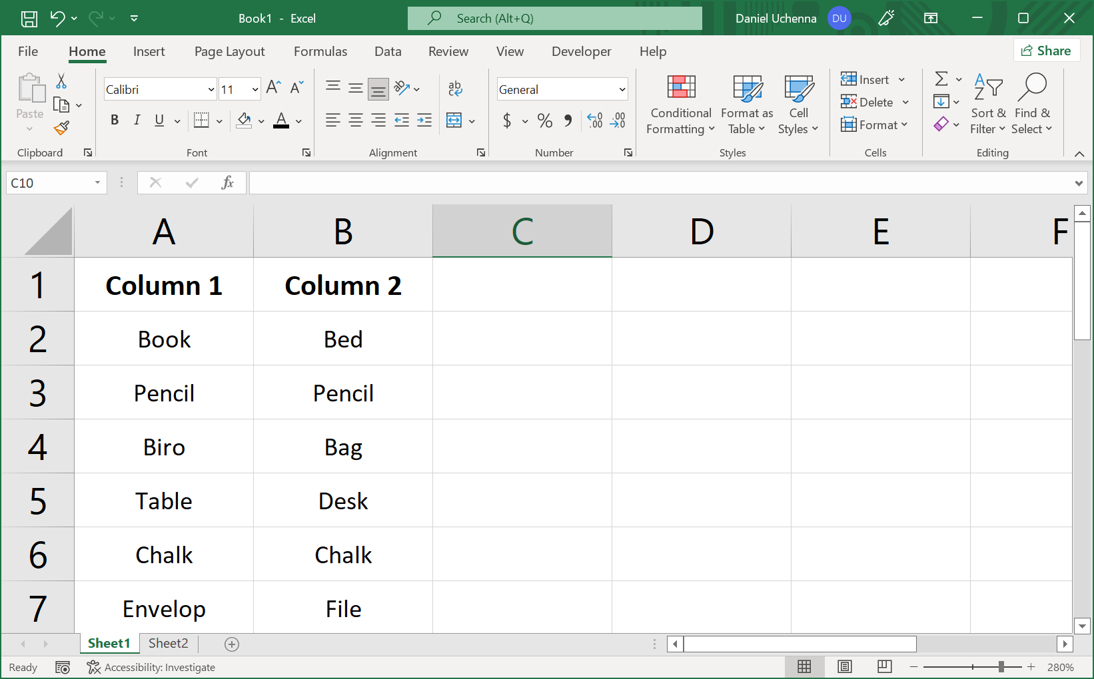Select the Italic formatting icon

coord(137,120)
